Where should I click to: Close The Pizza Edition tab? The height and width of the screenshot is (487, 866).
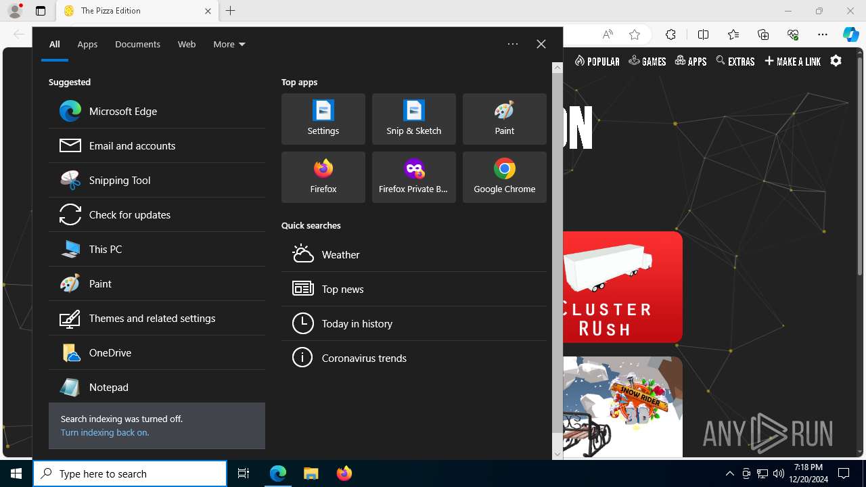click(208, 11)
